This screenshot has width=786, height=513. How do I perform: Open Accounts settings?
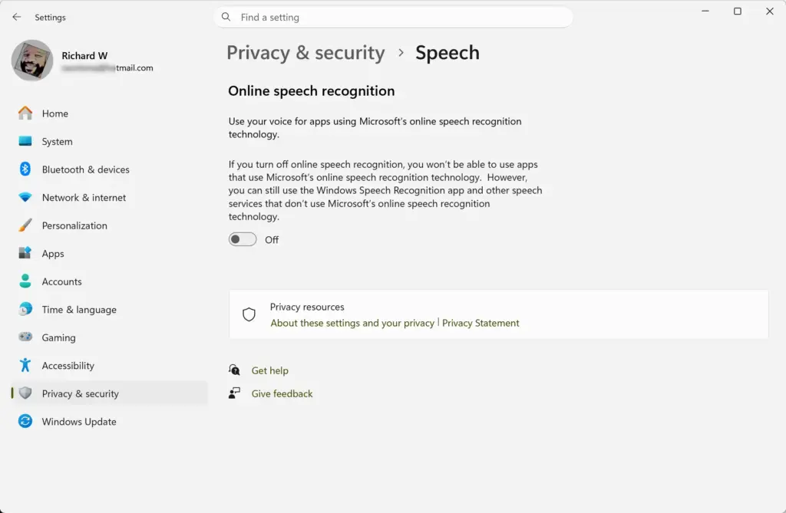(109, 281)
